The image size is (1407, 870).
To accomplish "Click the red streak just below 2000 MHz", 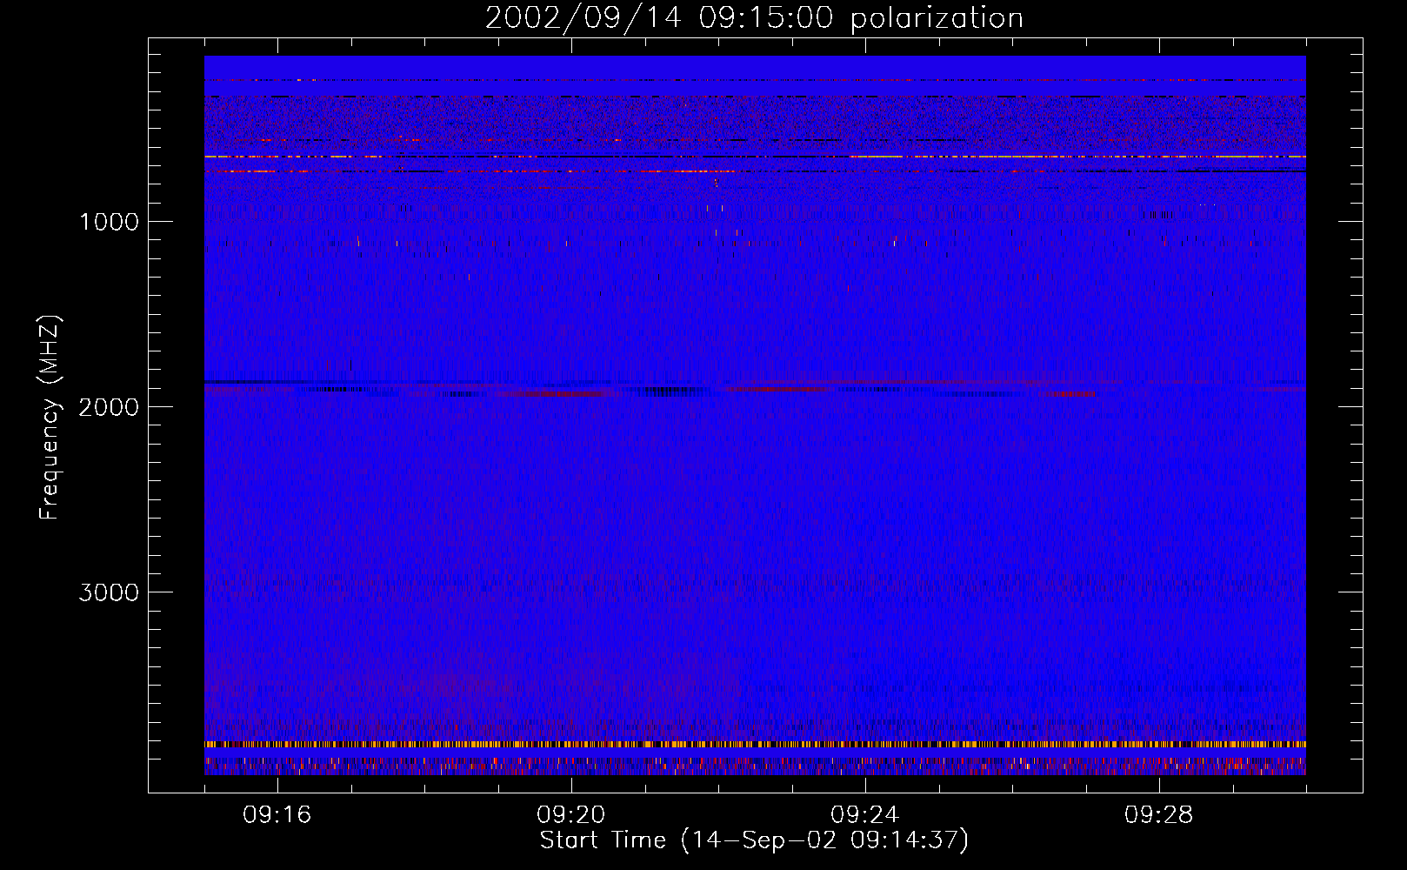I will pos(557,394).
